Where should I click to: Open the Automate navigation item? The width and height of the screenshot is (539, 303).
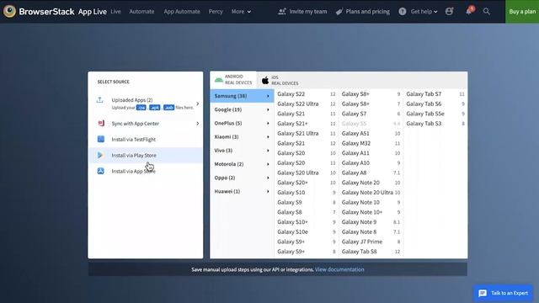(141, 11)
